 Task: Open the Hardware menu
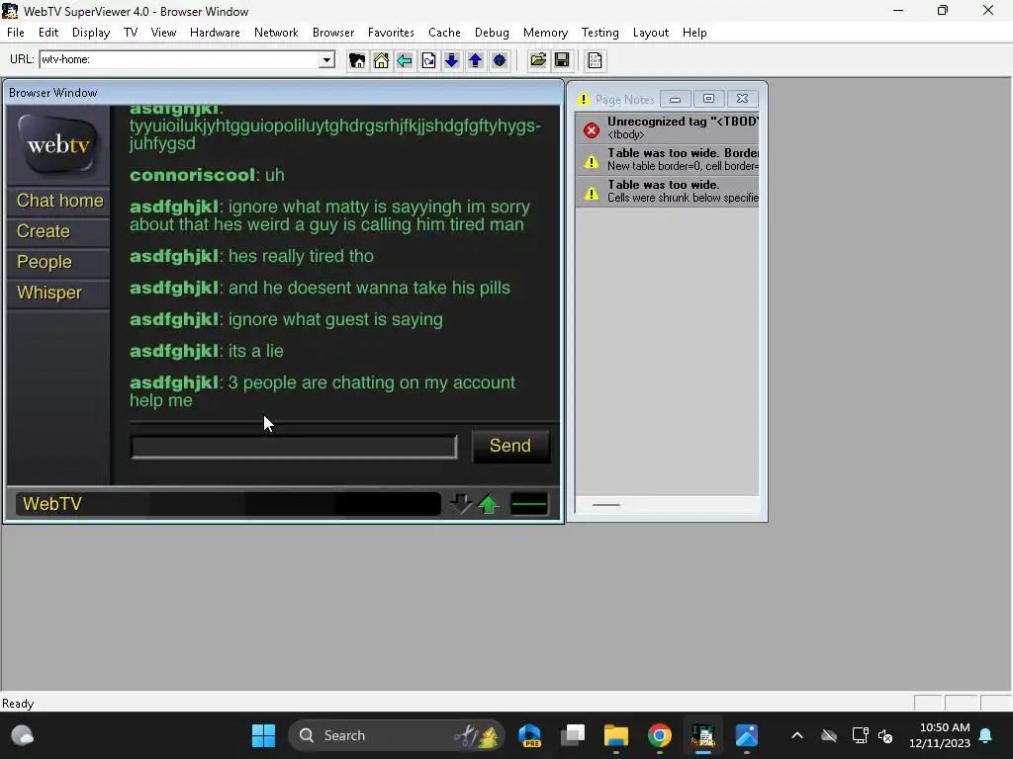pos(215,33)
